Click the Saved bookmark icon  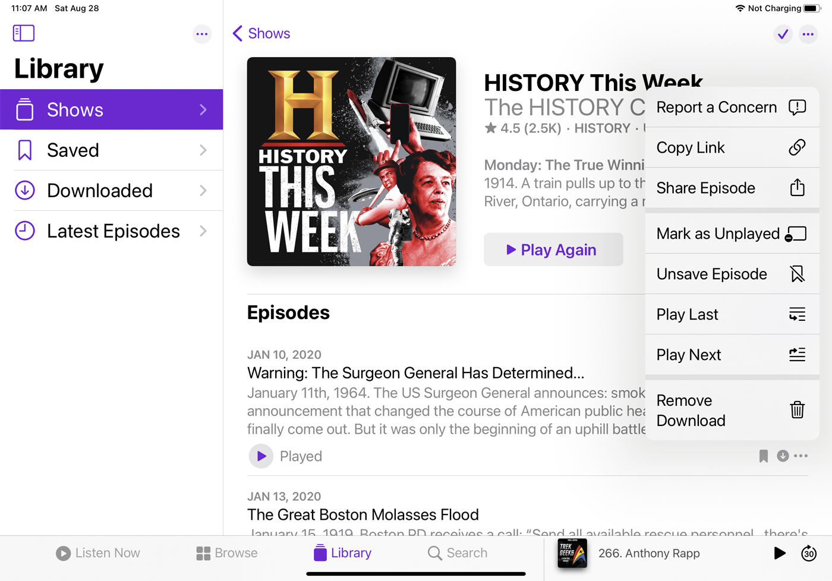tap(25, 150)
